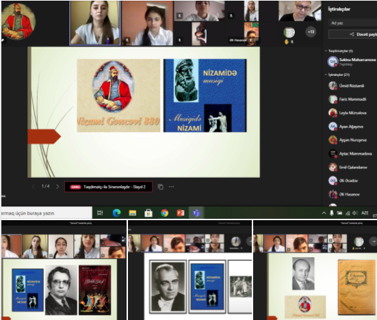Viewport: 377px width, 320px height.
Task: Click the share icon in the invite button
Action: 352,34
